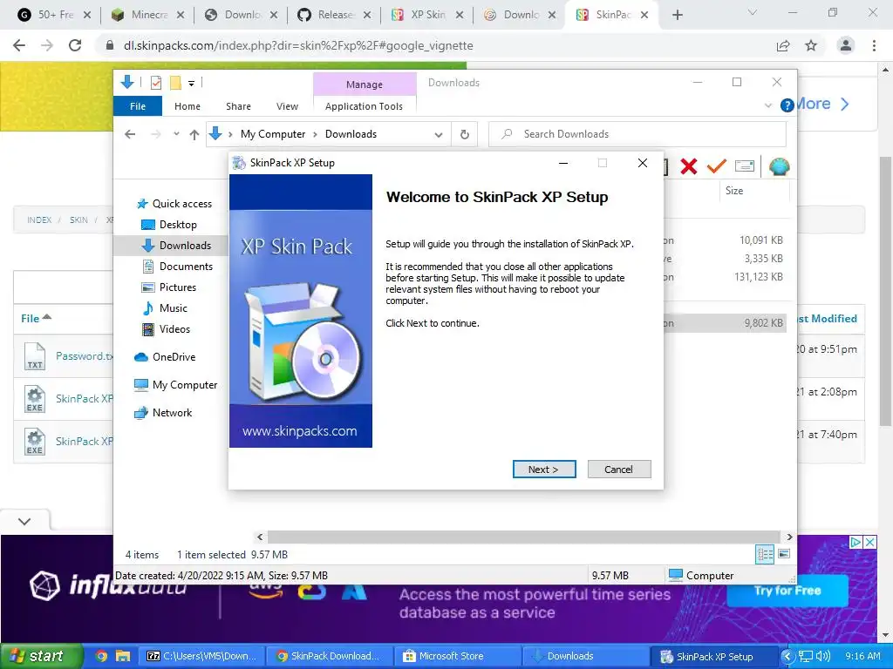Switch to 7-Zip taskbar window
The image size is (893, 669).
(203, 656)
